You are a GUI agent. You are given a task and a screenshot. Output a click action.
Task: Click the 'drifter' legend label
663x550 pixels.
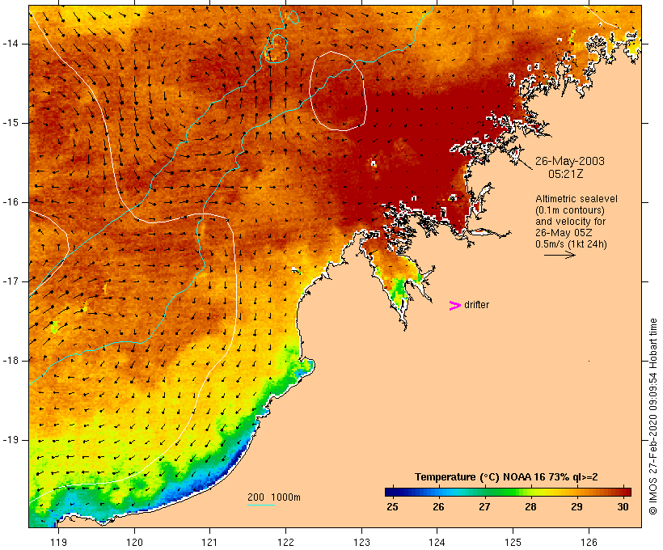pyautogui.click(x=476, y=305)
